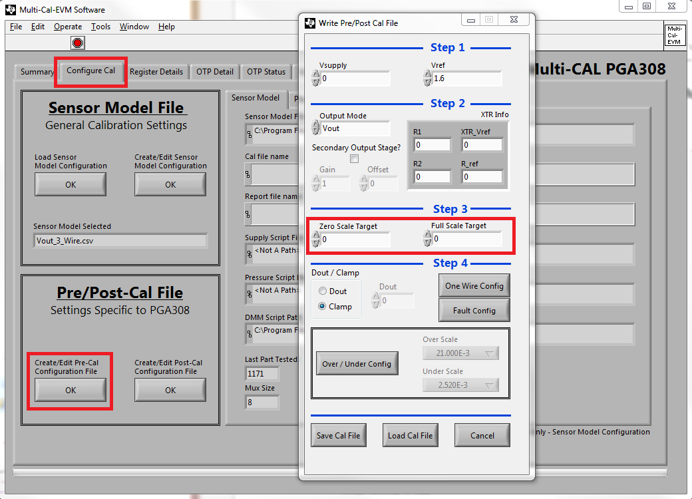Step the Full Scale Target arrows
This screenshot has width=692, height=499.
pos(427,239)
